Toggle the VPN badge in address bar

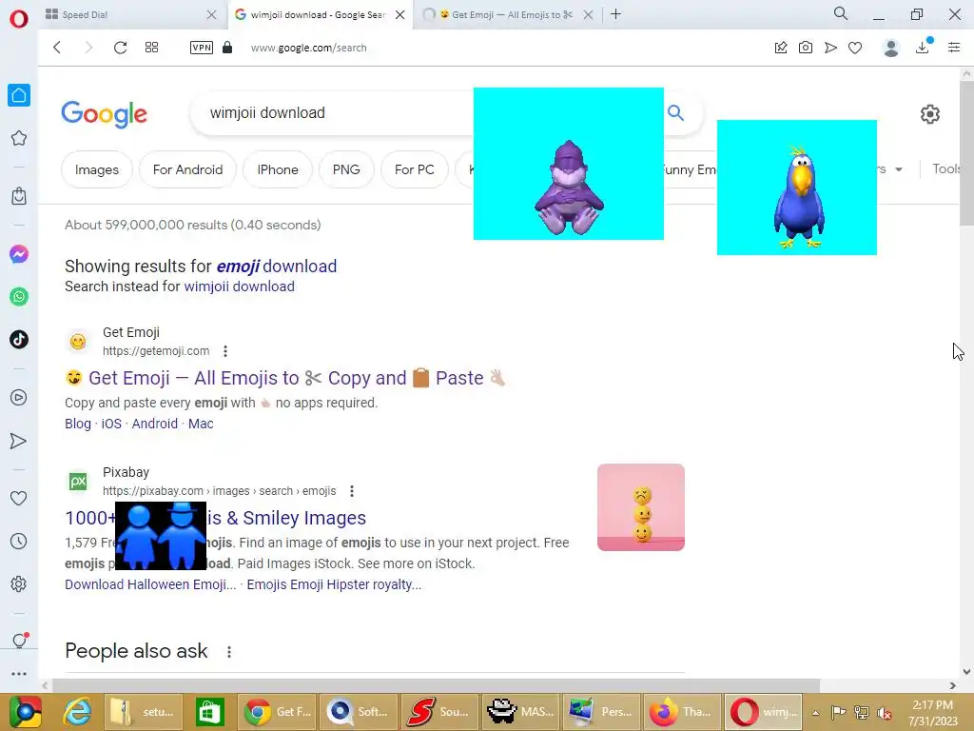(202, 48)
